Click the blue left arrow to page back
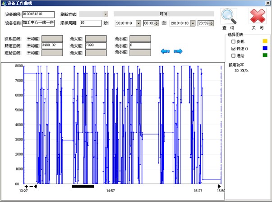This screenshot has width=272, height=202. [x=165, y=51]
